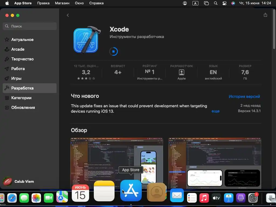276x207 pixels.
Task: Open Stage Manager windows menu bar icon
Action: pos(206,3)
